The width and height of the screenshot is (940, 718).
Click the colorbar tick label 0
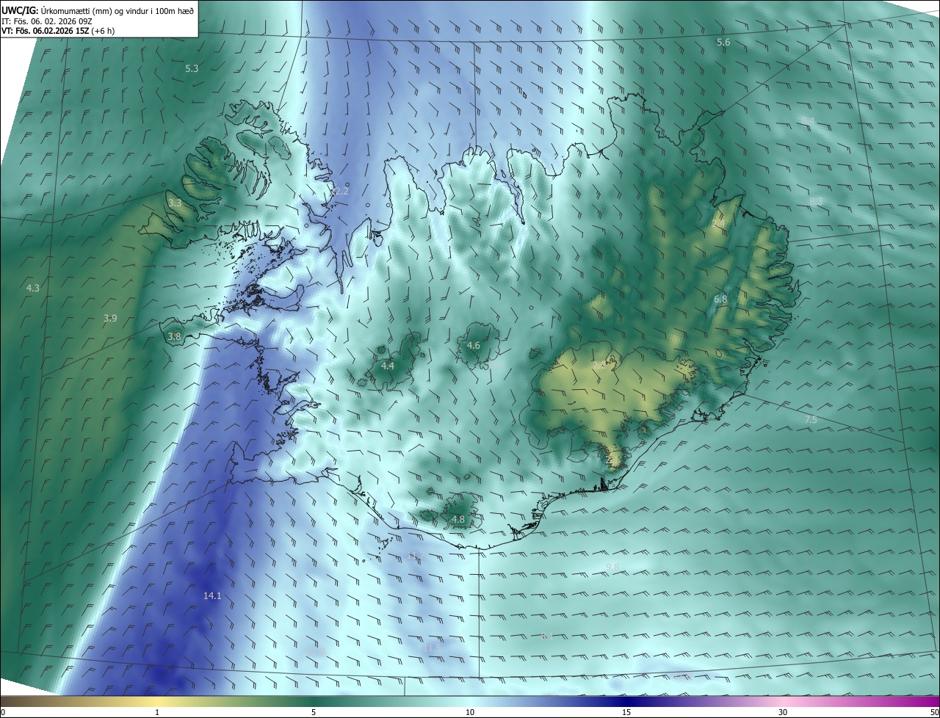(3, 712)
